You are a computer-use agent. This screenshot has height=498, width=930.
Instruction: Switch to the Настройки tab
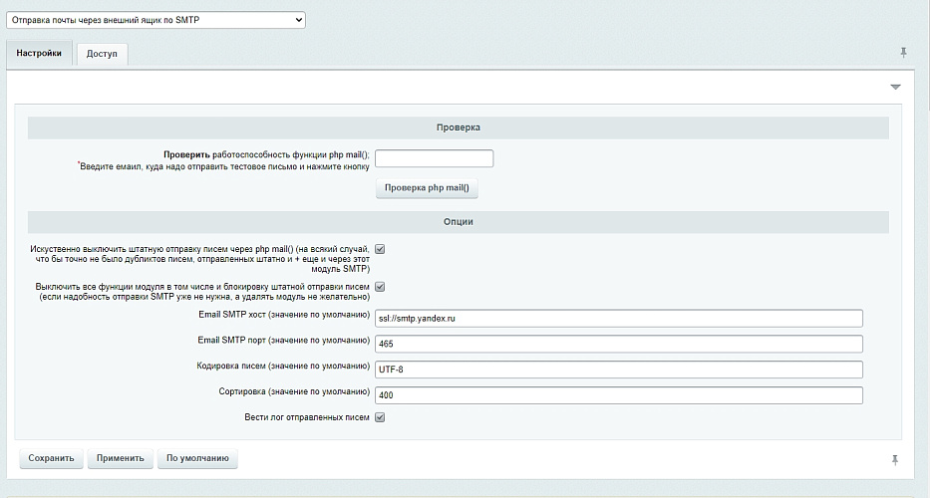[40, 53]
